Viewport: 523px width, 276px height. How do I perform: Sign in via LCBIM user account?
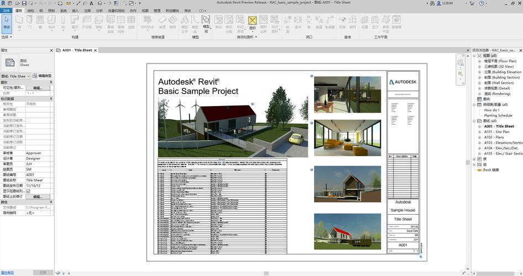pyautogui.click(x=445, y=3)
